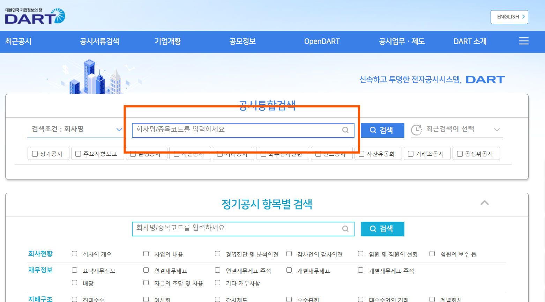Click the 신속하고 투명한 전자공시시스템 slogan text
Screen dimensions: 545x302
click(410, 80)
